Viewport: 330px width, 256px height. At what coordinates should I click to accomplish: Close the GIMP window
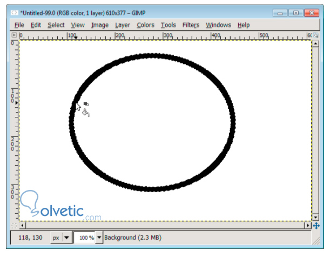pyautogui.click(x=312, y=13)
